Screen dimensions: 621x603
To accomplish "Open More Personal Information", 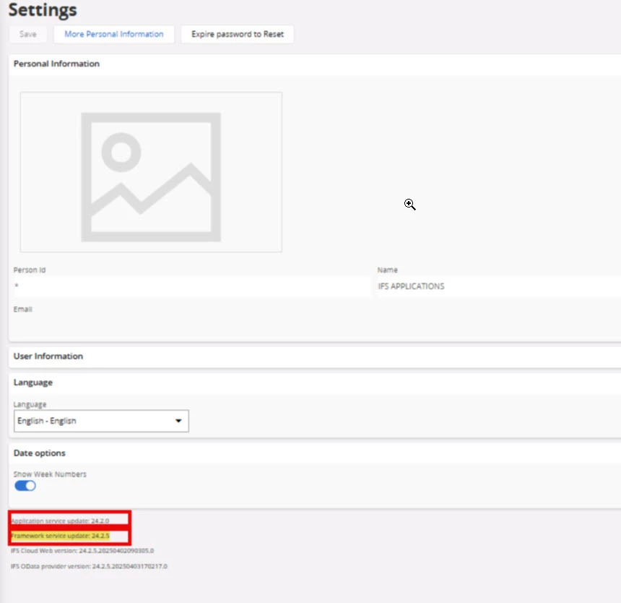I will [113, 34].
